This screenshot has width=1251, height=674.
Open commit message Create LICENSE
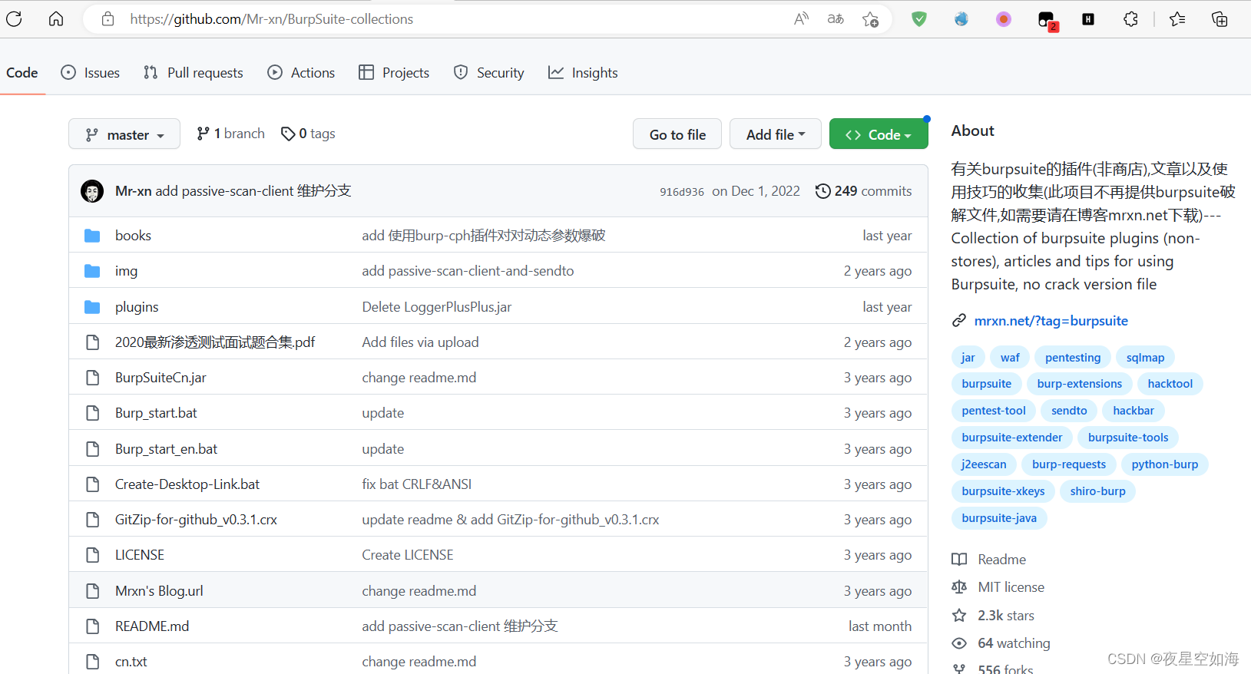tap(408, 555)
